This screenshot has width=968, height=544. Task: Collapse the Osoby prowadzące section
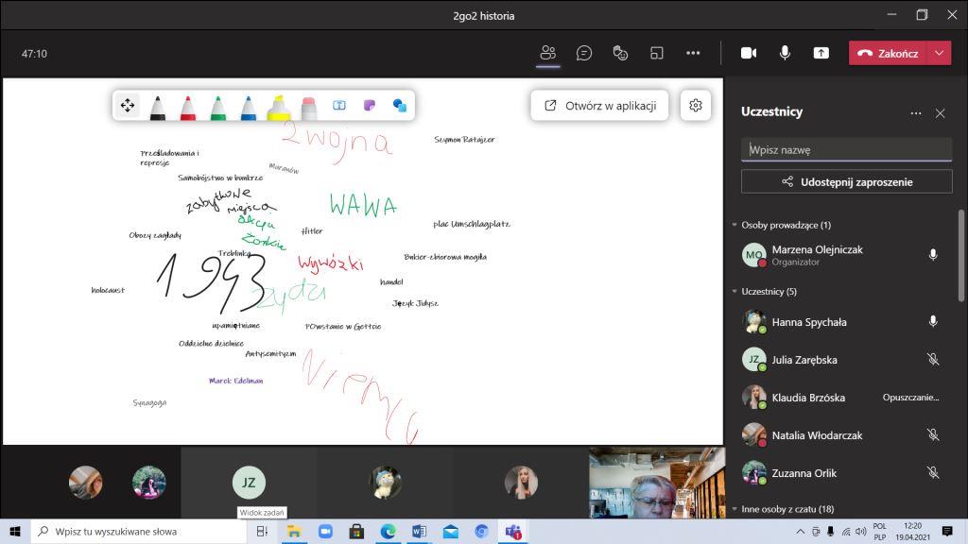[735, 225]
